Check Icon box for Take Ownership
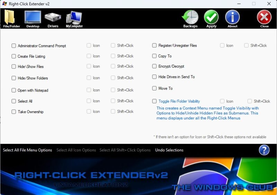Screen dimensions: 277x195 click(89, 111)
